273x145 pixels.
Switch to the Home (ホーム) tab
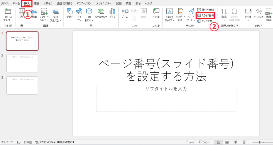pos(16,3)
